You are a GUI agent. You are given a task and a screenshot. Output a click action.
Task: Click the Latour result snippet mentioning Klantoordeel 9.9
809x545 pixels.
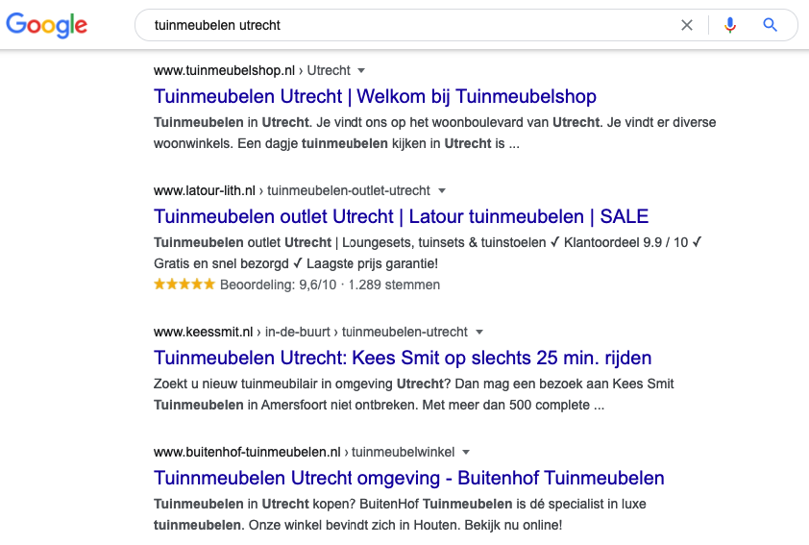pos(428,253)
